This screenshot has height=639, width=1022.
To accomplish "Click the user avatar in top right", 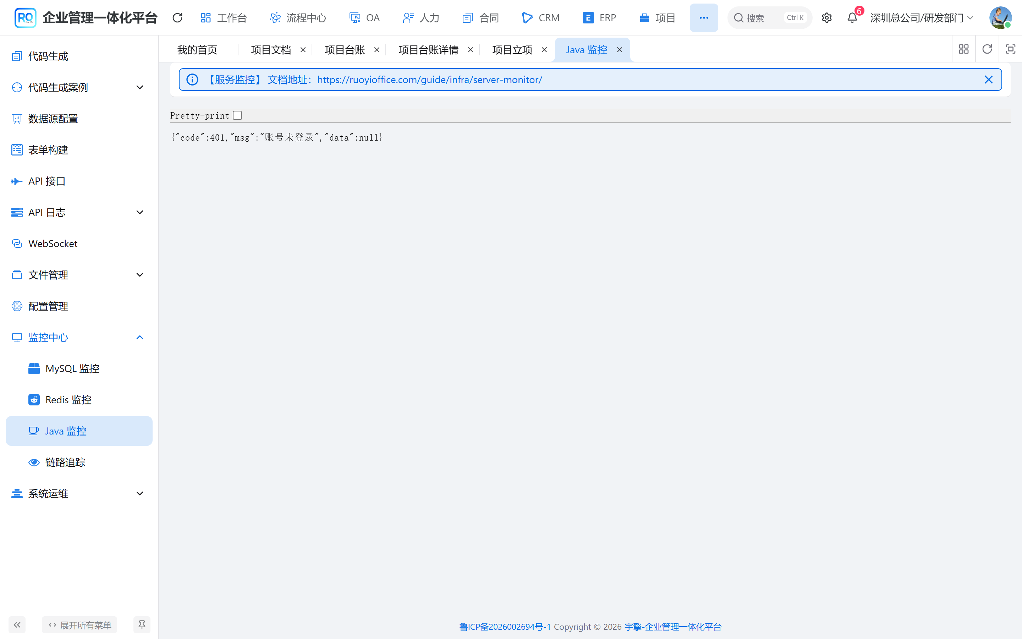I will pyautogui.click(x=1000, y=18).
